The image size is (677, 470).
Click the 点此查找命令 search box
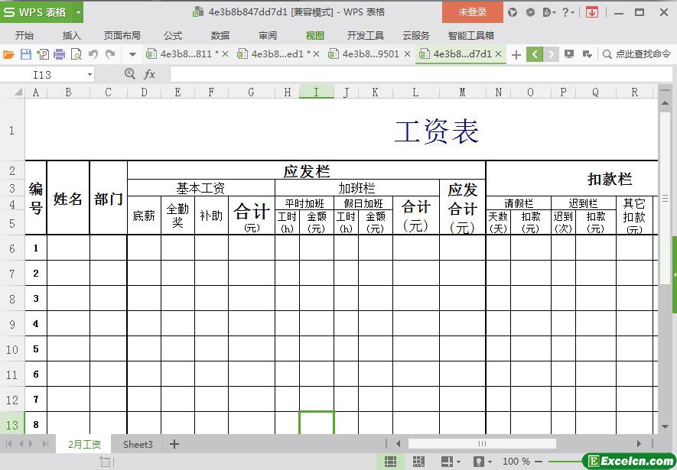tap(637, 54)
